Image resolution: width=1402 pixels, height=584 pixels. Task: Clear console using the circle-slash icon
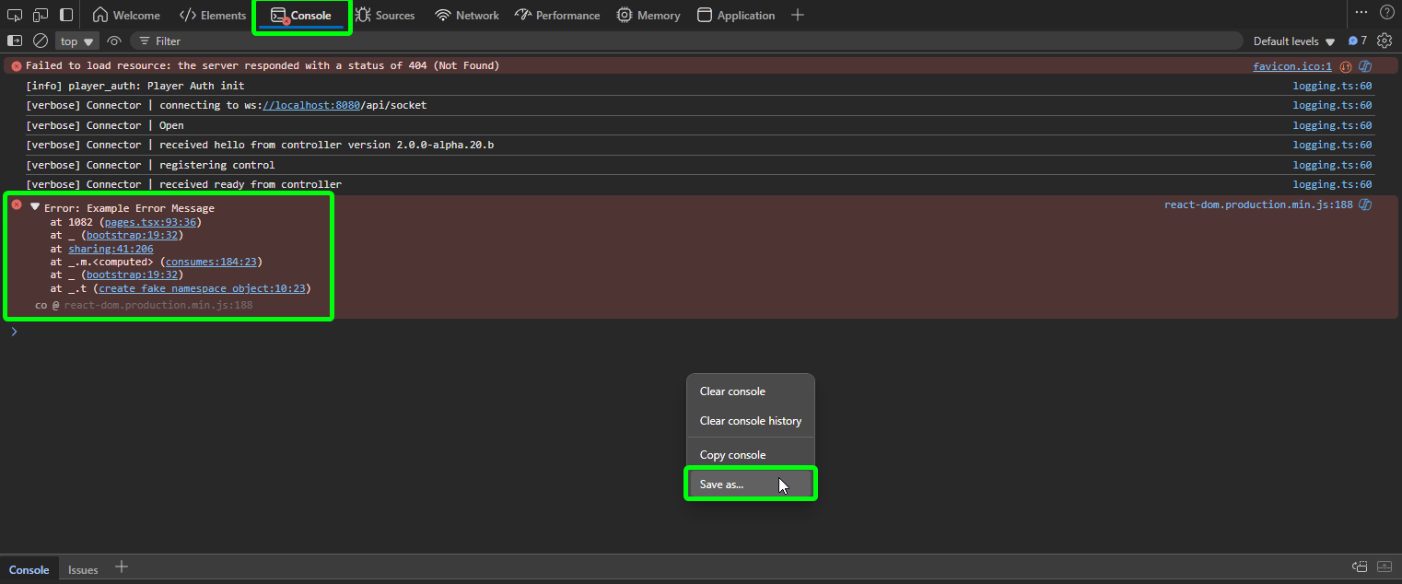[41, 41]
